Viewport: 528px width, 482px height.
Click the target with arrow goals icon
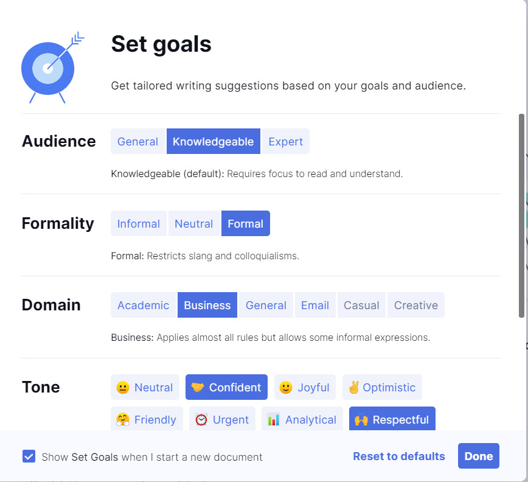(x=52, y=68)
